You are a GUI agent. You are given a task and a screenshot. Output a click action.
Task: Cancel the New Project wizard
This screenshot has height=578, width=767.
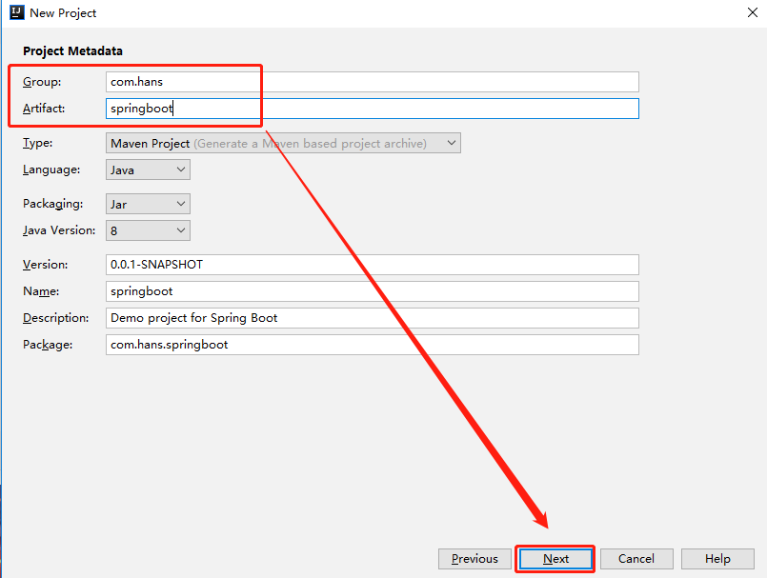pos(636,559)
